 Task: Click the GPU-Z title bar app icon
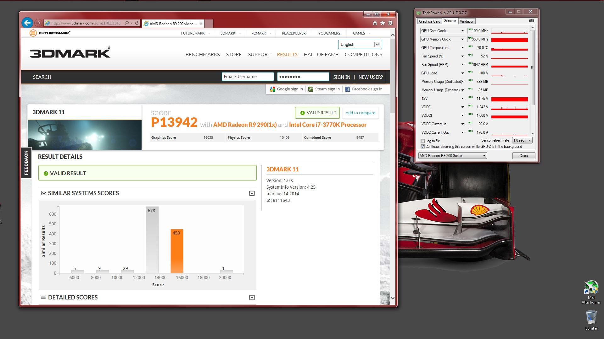[418, 13]
